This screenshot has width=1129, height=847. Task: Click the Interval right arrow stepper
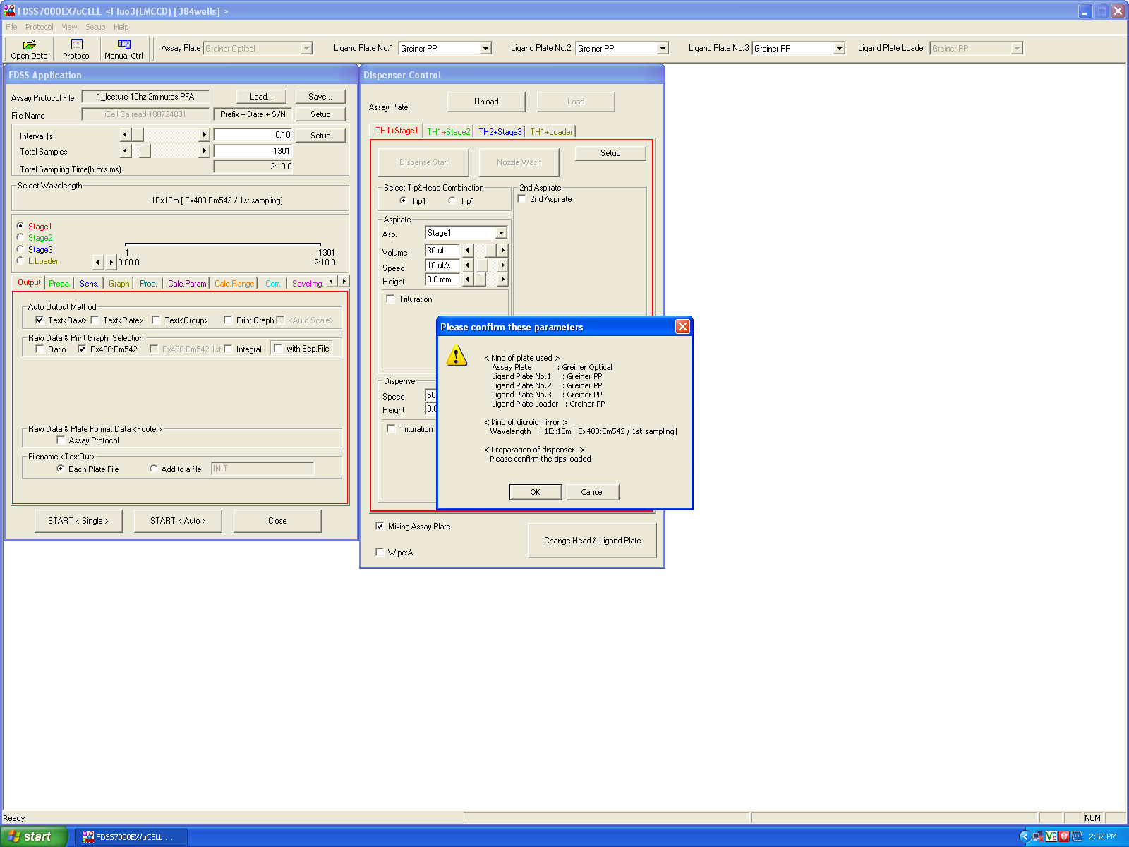tap(205, 135)
